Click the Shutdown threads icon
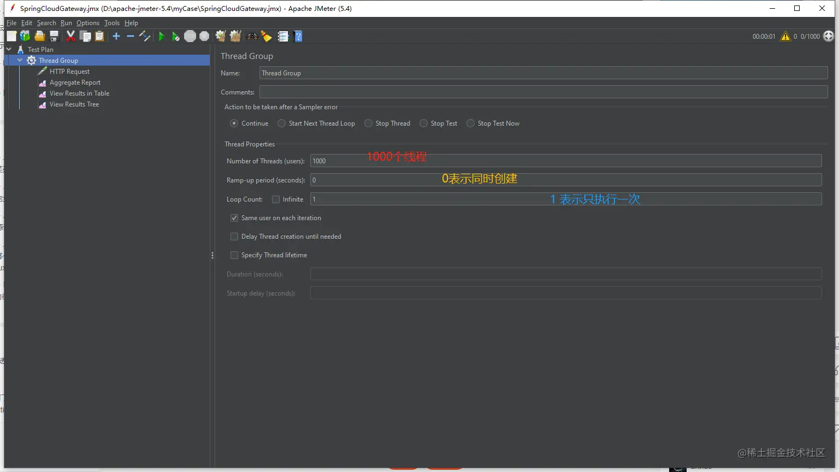The height and width of the screenshot is (472, 839). tap(204, 36)
